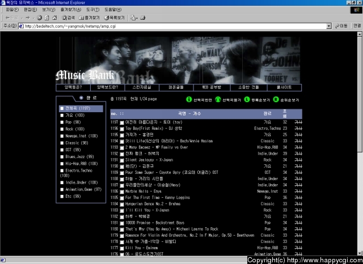Refresh the page with the Refresh icon
Screen dimensions: 363x264
click(x=47, y=18)
